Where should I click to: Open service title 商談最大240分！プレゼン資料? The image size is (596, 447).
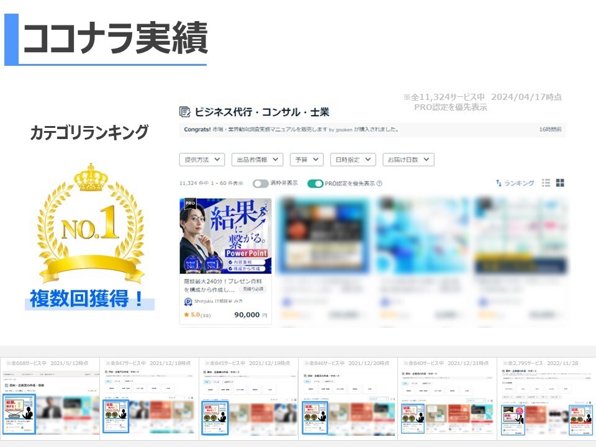coord(223,285)
